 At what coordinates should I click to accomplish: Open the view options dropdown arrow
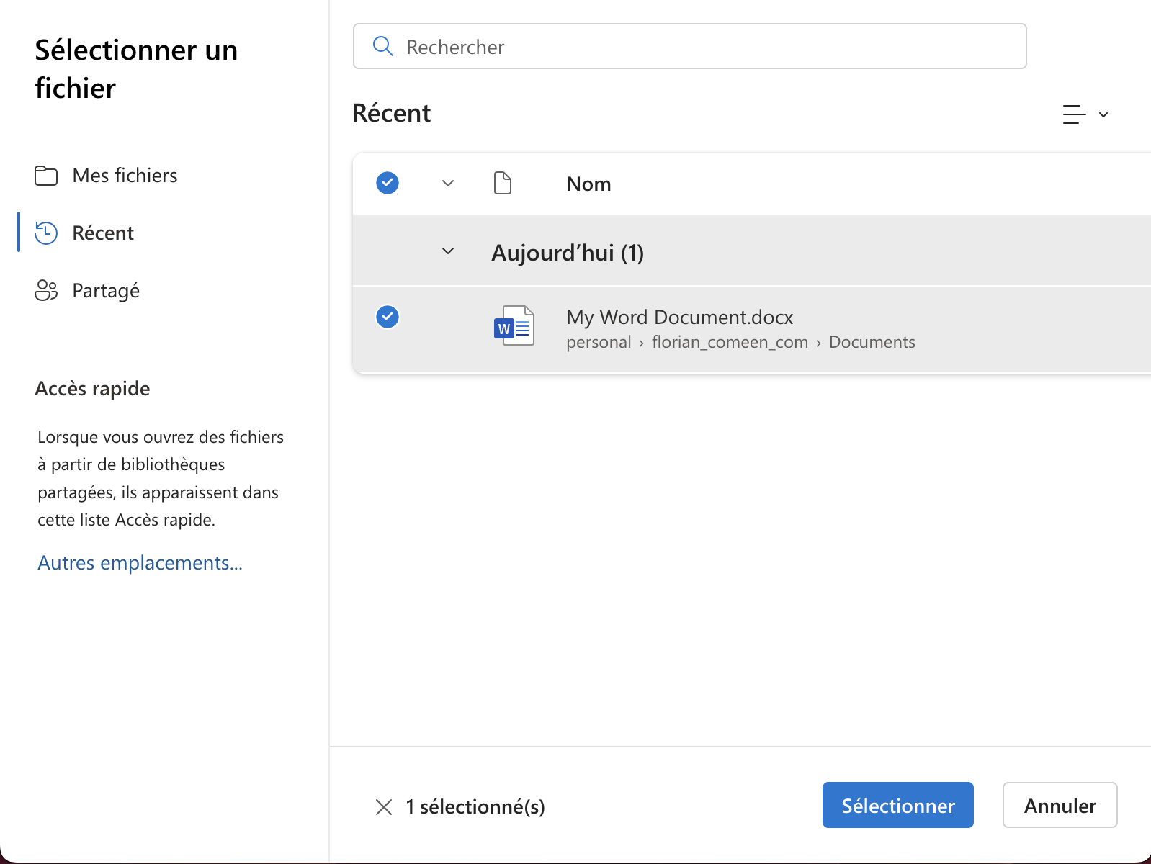tap(1103, 114)
